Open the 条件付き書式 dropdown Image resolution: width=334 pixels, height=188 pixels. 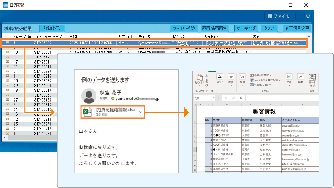pos(266,75)
